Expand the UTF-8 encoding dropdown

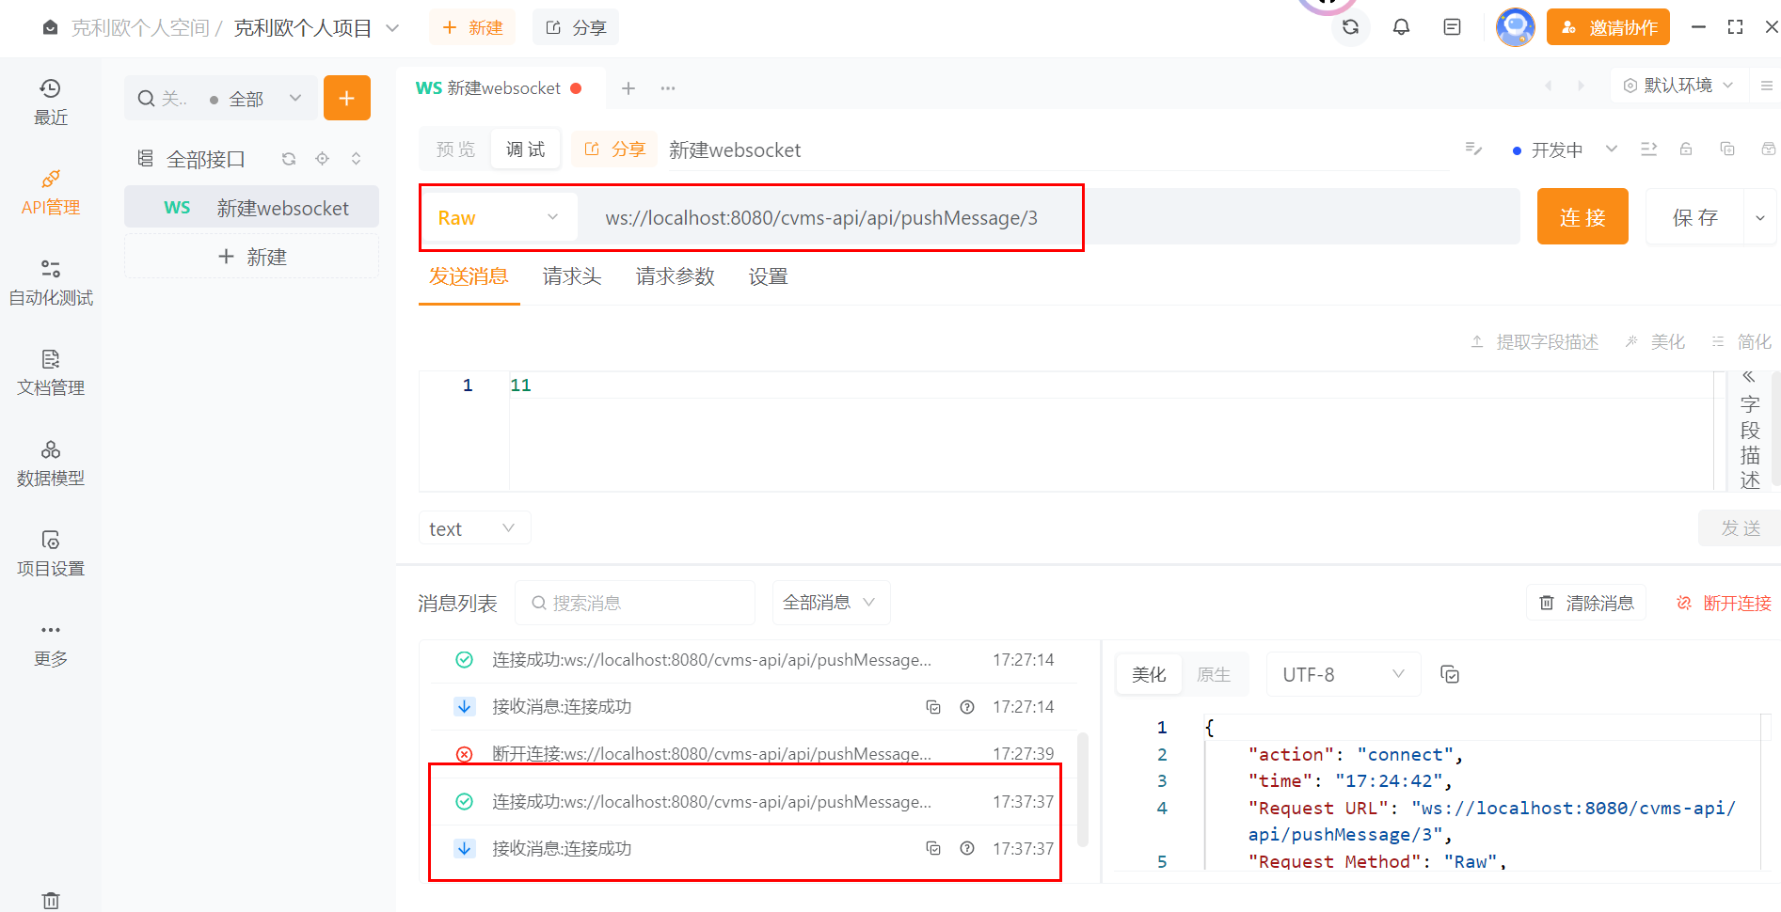coord(1343,674)
